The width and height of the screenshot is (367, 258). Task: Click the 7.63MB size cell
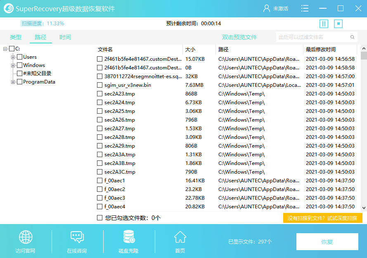(x=194, y=85)
